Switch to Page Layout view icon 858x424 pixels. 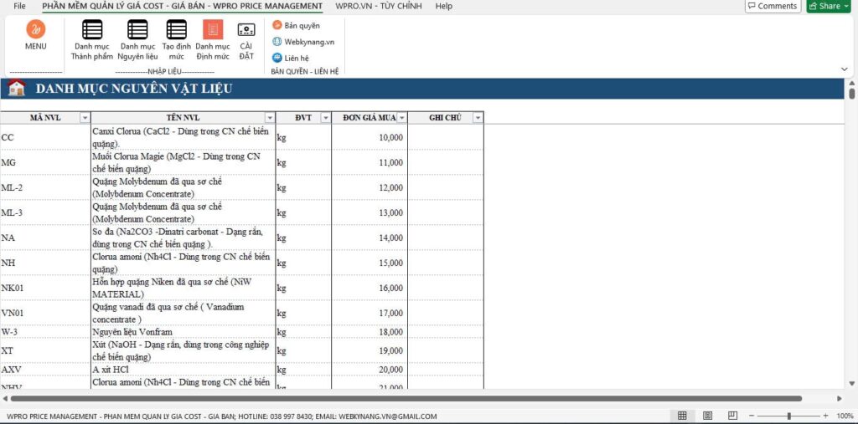pyautogui.click(x=707, y=416)
